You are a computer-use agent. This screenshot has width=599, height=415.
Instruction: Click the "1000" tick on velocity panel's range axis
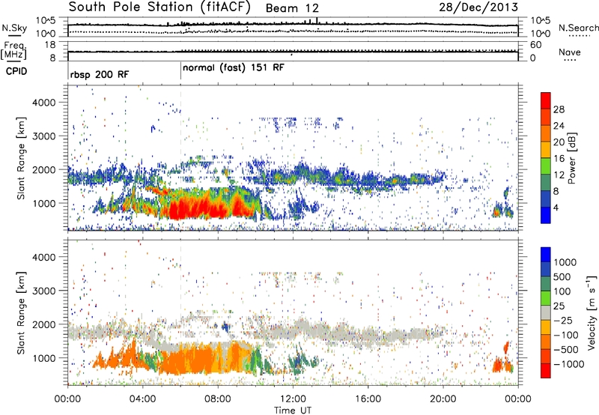(44, 358)
